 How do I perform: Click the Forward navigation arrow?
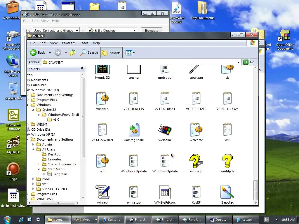pyautogui.click(x=58, y=52)
